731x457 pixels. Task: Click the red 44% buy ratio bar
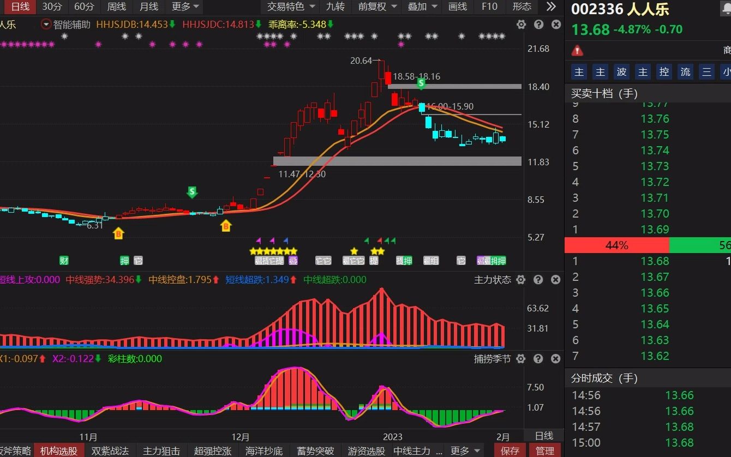pos(616,245)
